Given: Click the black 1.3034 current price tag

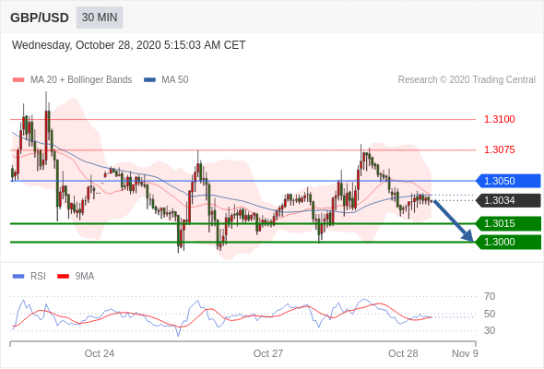Looking at the screenshot, I should [508, 200].
